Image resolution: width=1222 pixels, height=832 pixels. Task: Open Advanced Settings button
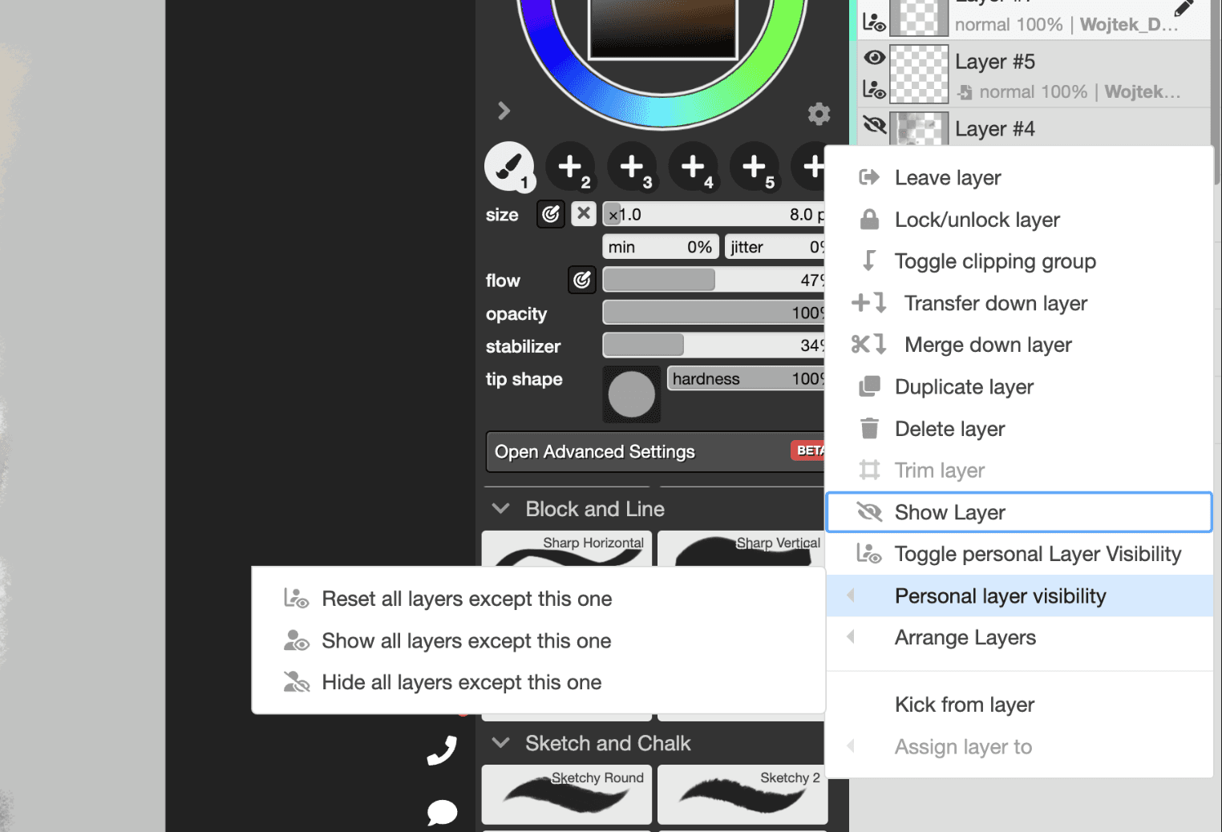tap(653, 452)
